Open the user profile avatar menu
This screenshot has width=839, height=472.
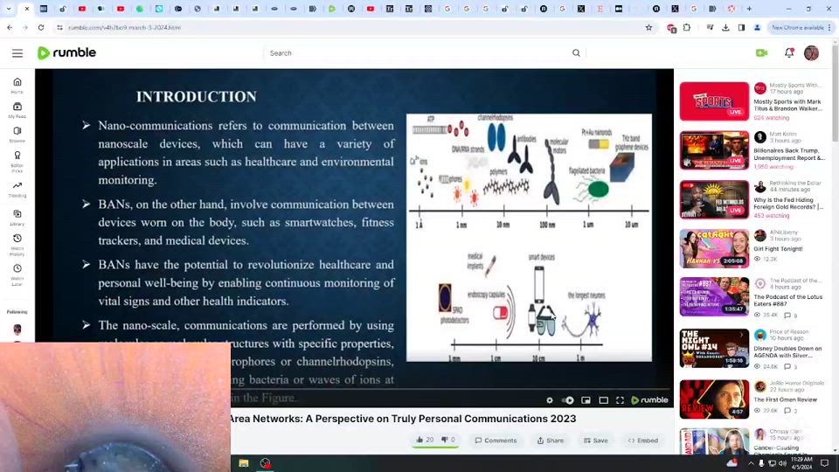[x=811, y=53]
